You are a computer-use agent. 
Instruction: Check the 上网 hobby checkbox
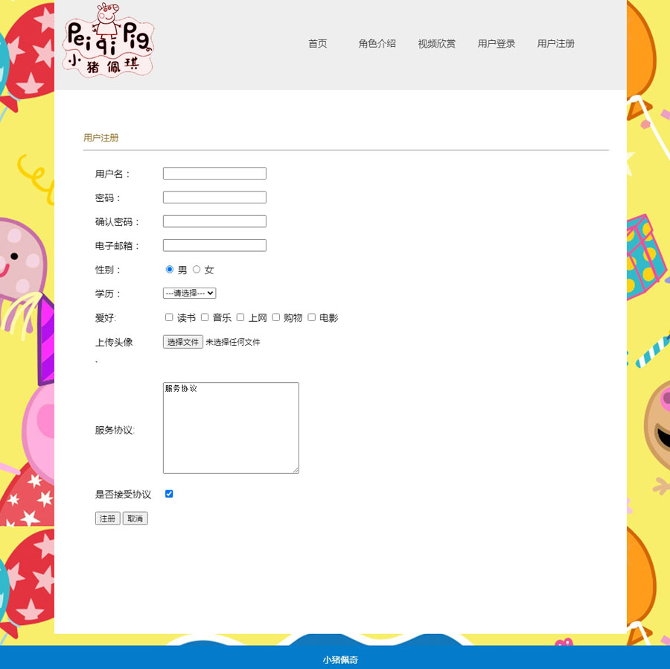240,317
